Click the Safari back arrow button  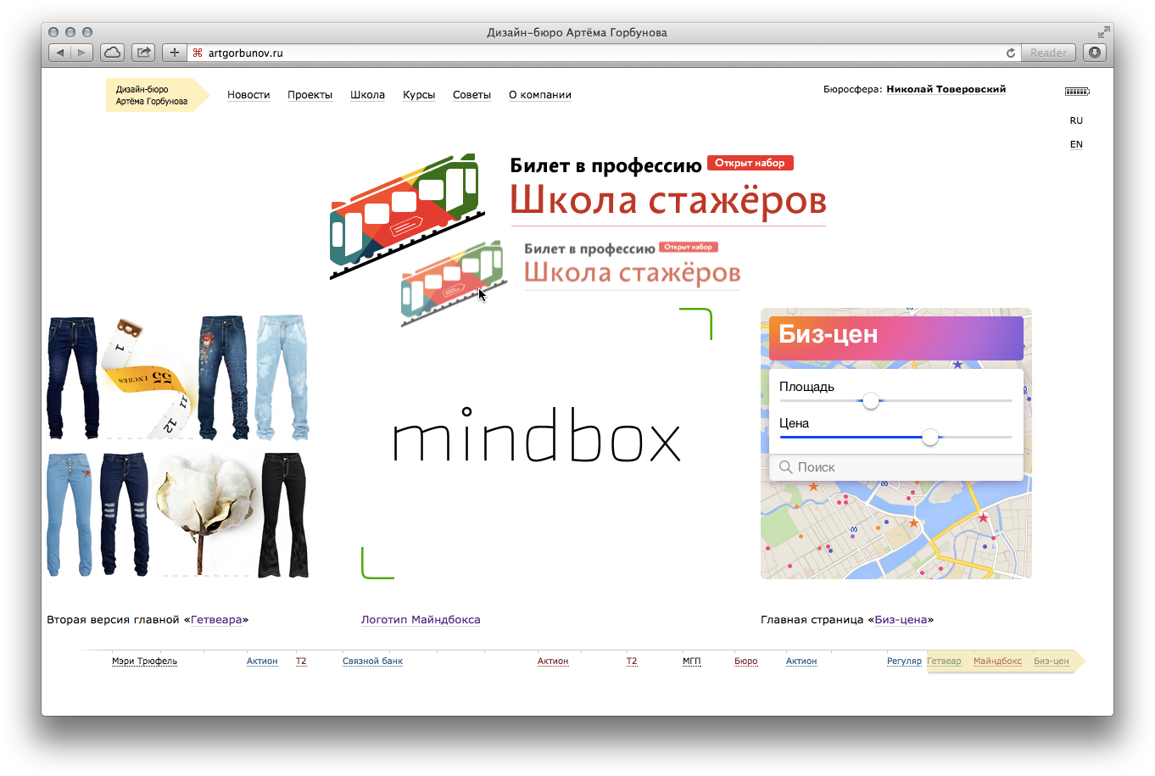(x=60, y=53)
